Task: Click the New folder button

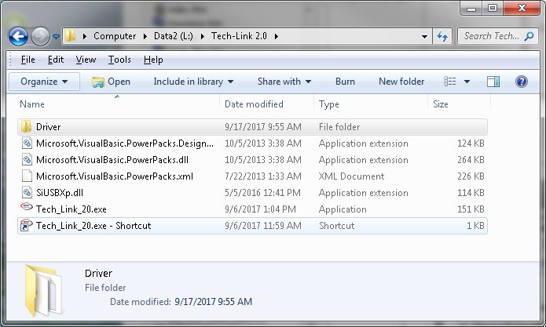Action: pyautogui.click(x=401, y=82)
